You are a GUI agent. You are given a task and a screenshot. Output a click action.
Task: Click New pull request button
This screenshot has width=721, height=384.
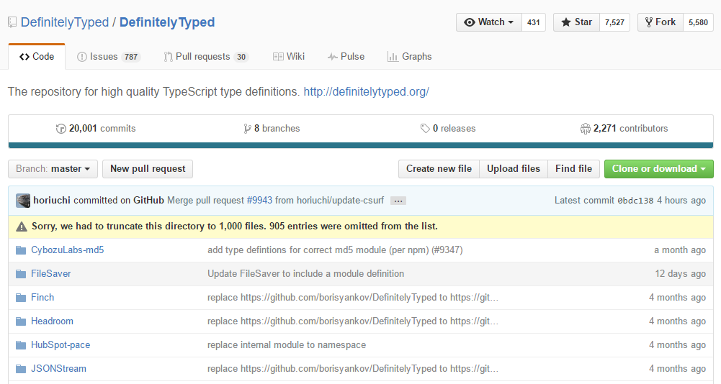point(148,168)
